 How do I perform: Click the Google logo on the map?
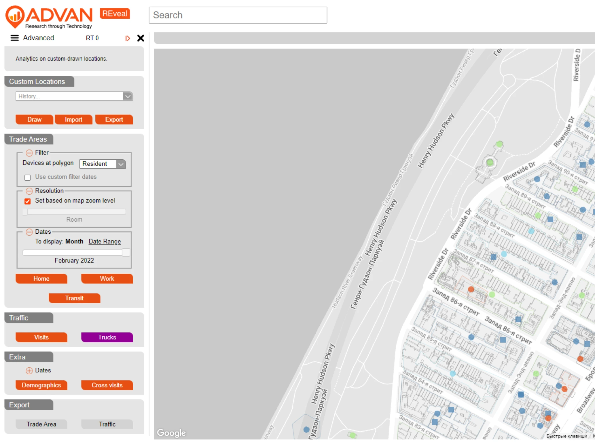click(171, 433)
